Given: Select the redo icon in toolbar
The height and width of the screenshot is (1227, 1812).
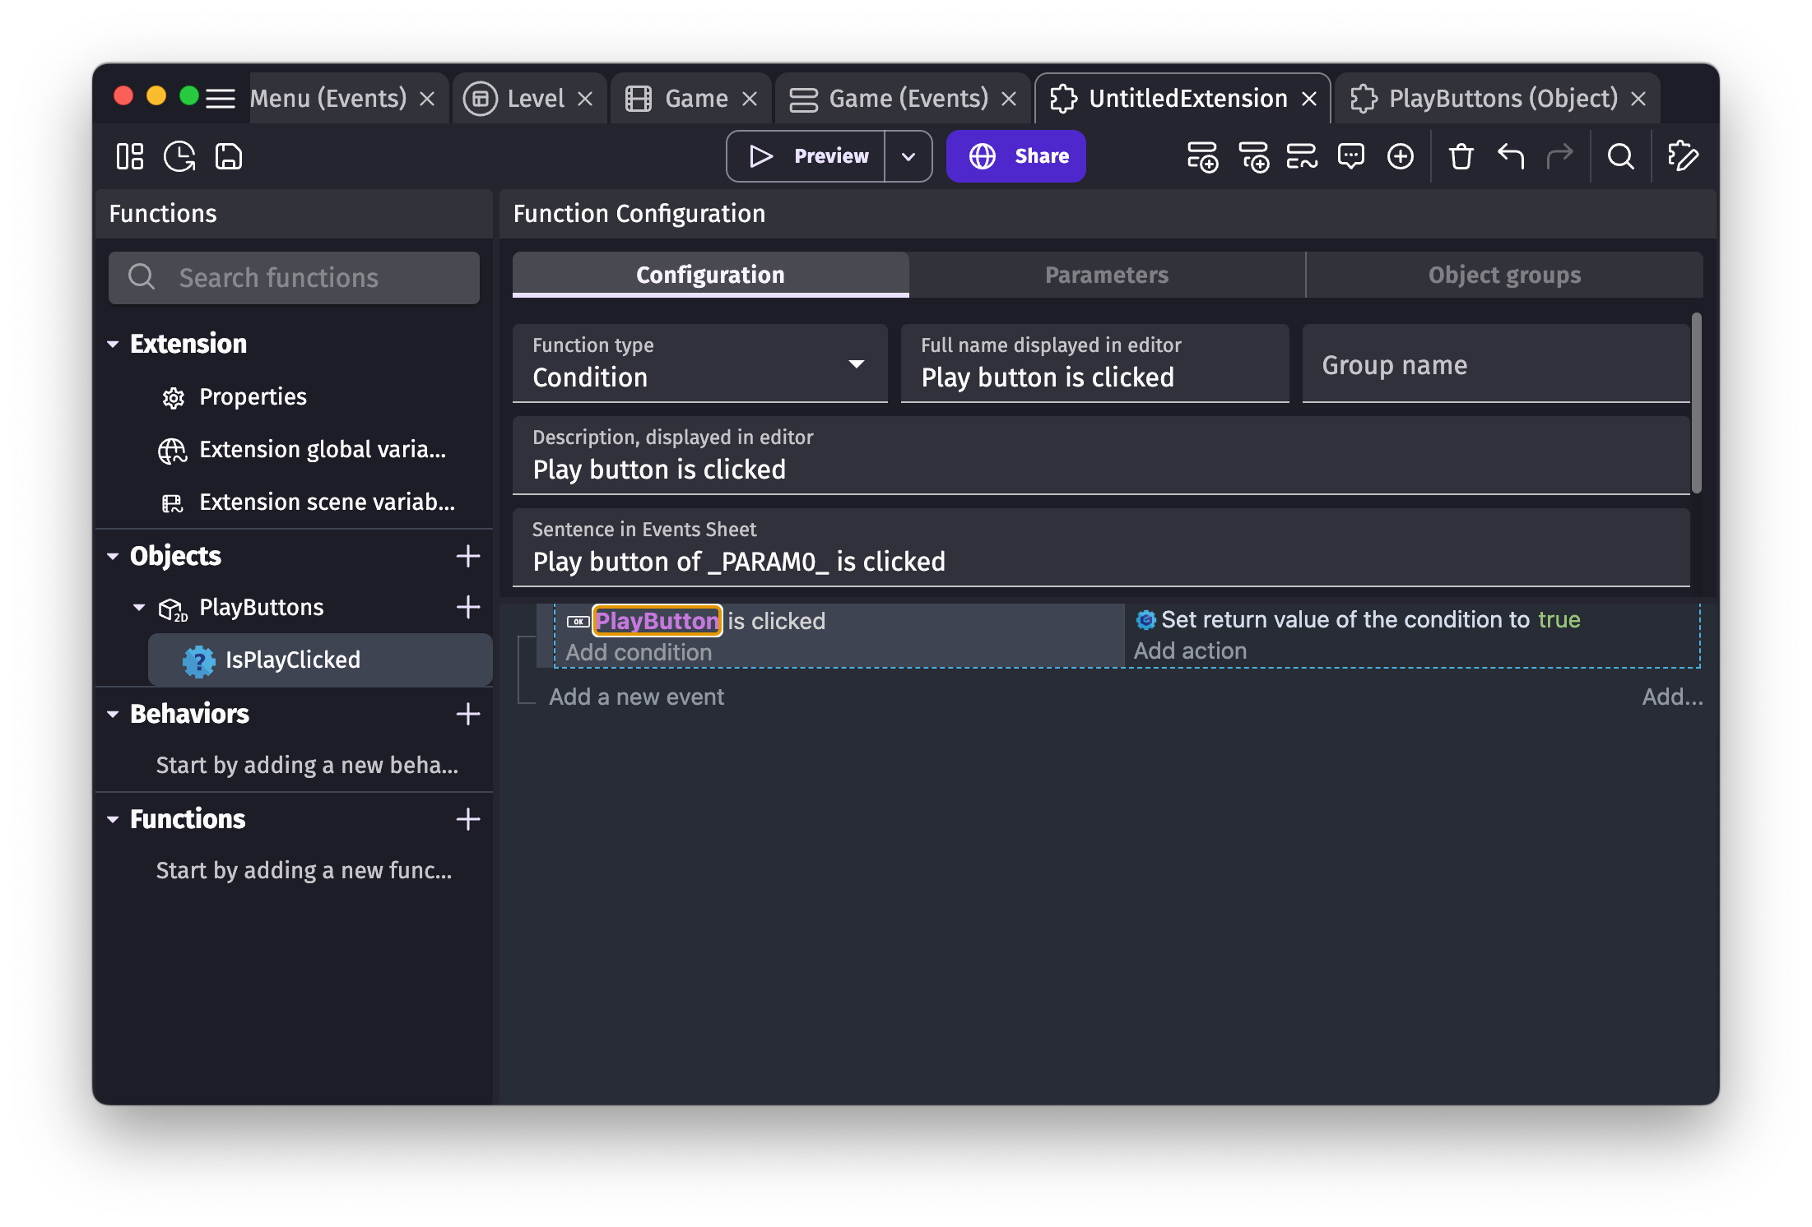Looking at the screenshot, I should click(1560, 155).
